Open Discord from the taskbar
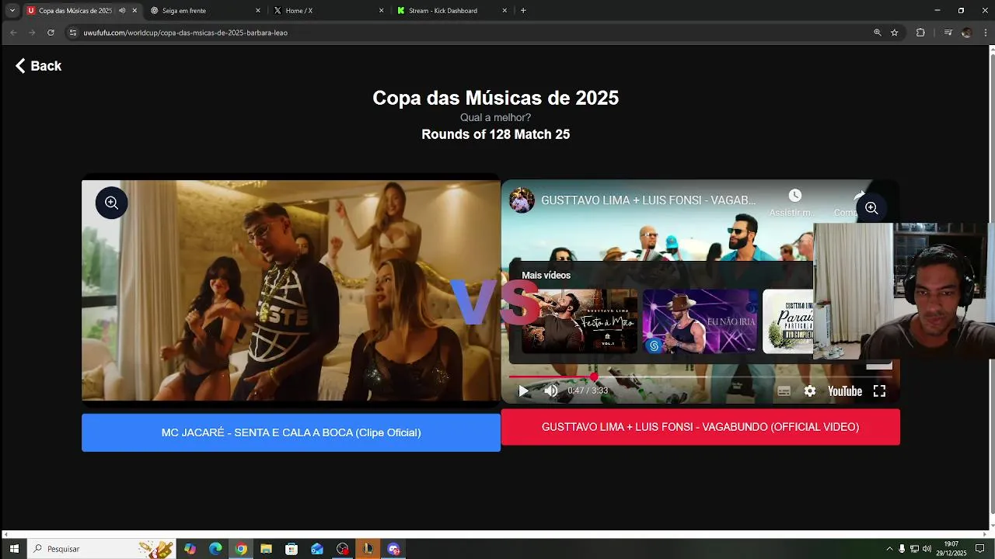Image resolution: width=995 pixels, height=559 pixels. [393, 549]
